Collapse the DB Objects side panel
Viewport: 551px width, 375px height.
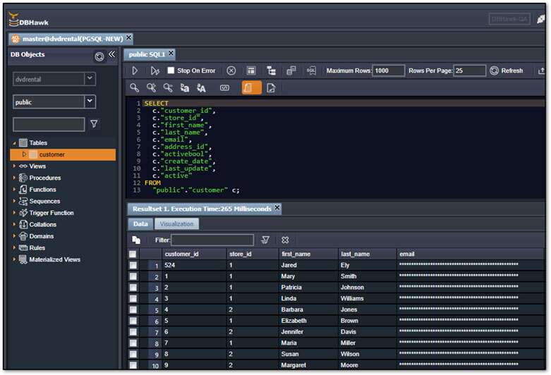(x=111, y=54)
